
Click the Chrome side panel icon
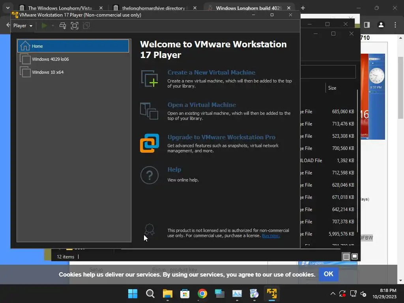pyautogui.click(x=367, y=25)
